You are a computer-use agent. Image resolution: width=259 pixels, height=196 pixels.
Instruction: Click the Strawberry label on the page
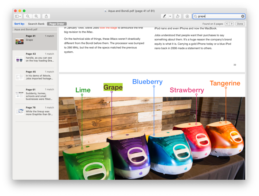[x=187, y=90]
